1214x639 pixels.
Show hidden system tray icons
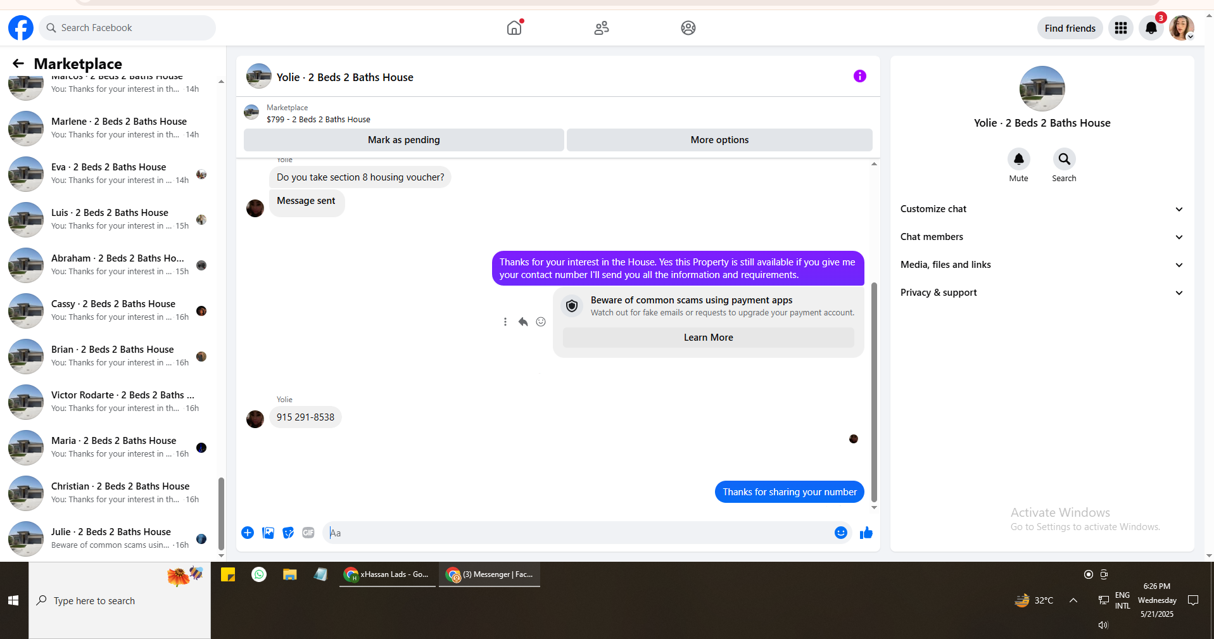tap(1073, 600)
